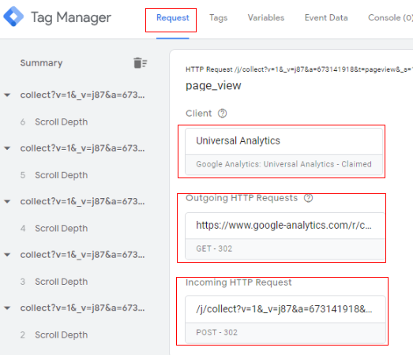Select the collect request row above Scroll Depth 4
The image size is (413, 355).
pos(82,202)
